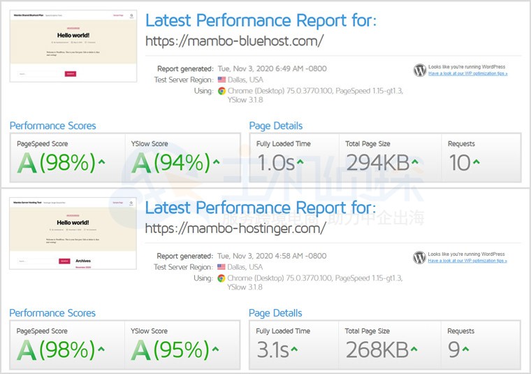Open WP optimization tips link in bluehost report

click(467, 73)
